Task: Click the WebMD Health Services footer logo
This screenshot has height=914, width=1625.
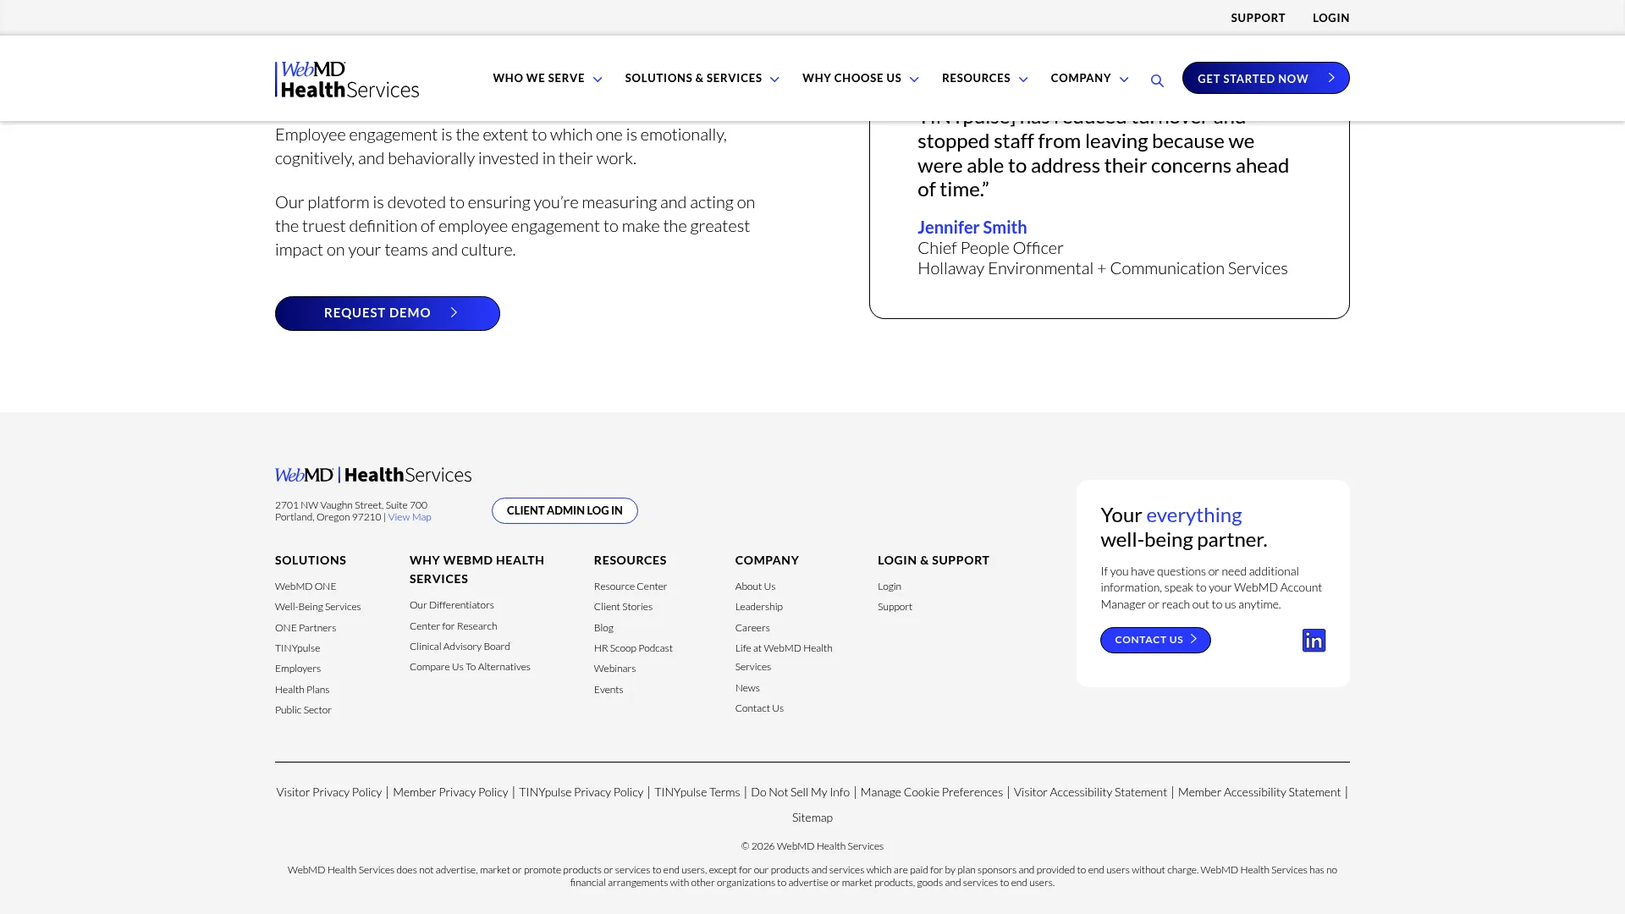Action: (x=373, y=475)
